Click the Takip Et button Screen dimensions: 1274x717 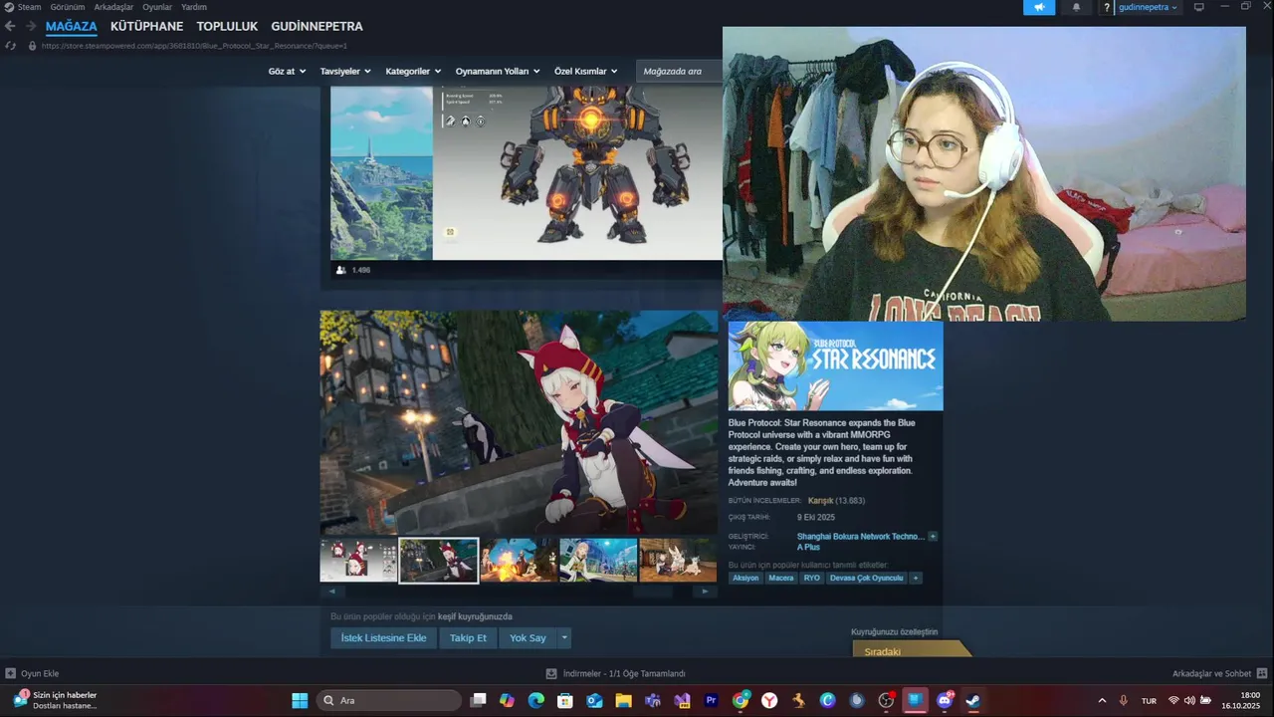[x=468, y=637]
